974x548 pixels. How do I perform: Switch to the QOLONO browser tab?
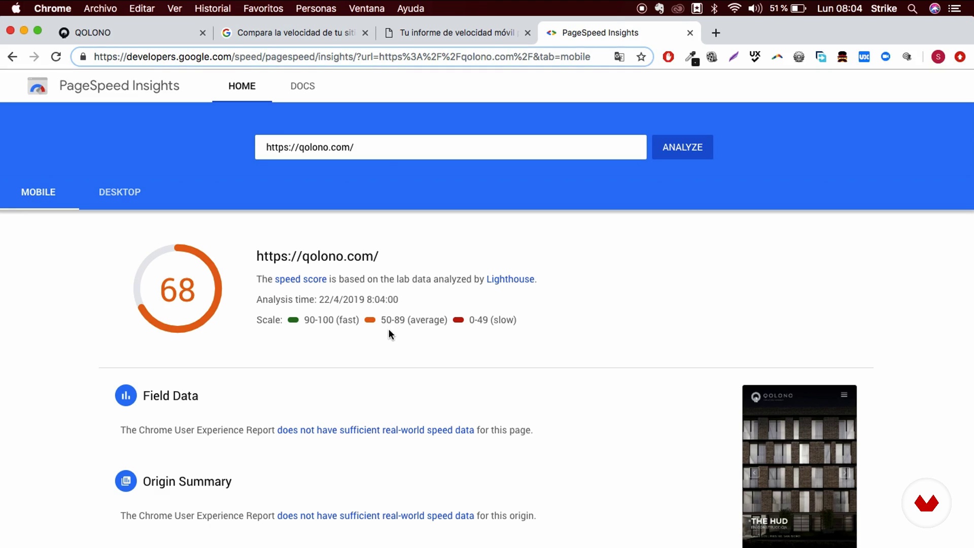click(x=132, y=33)
